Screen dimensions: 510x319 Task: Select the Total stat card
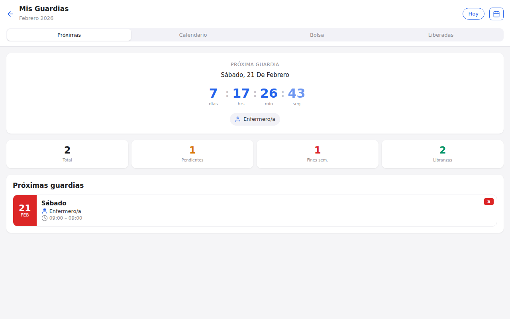[x=67, y=154]
